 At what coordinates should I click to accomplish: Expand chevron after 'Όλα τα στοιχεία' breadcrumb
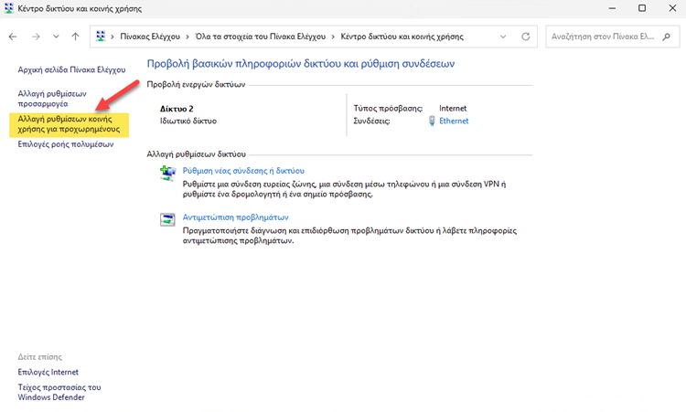pos(333,37)
